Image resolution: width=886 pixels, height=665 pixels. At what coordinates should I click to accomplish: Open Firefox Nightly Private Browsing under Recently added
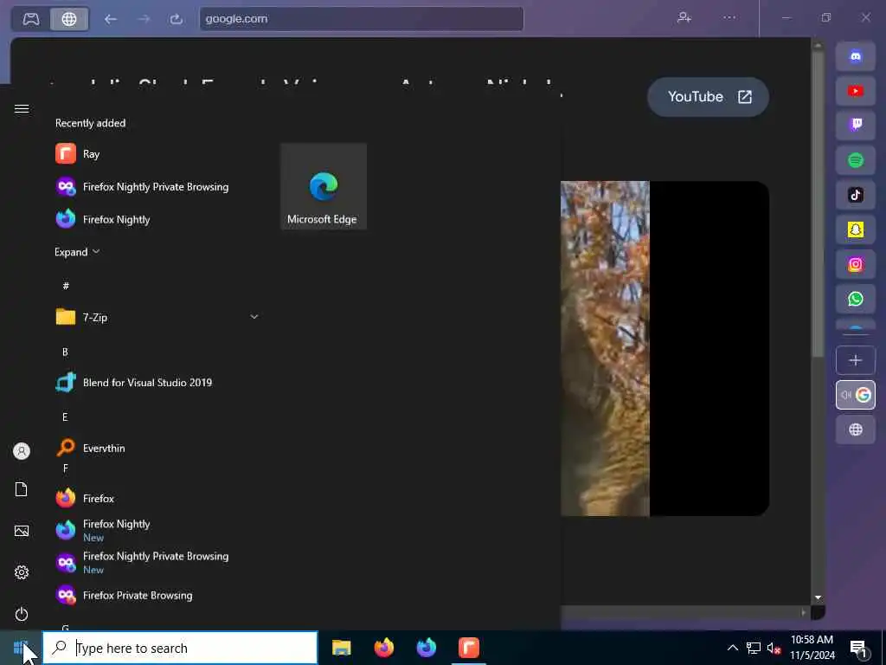158,187
